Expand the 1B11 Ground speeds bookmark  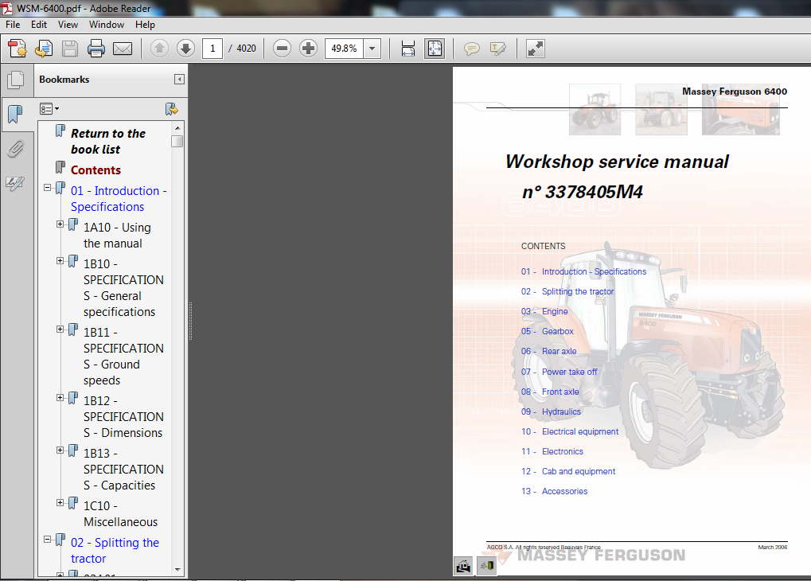point(60,329)
